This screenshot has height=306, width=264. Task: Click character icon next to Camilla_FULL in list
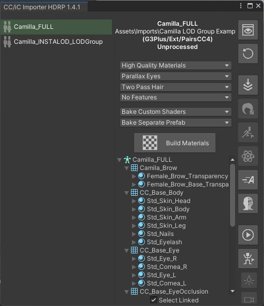click(7, 27)
